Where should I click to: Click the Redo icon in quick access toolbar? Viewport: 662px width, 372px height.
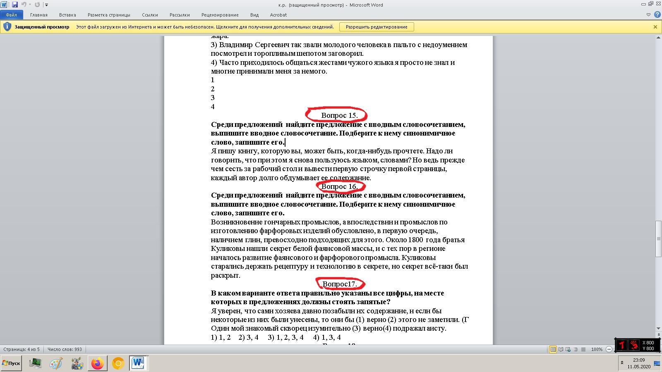(37, 5)
